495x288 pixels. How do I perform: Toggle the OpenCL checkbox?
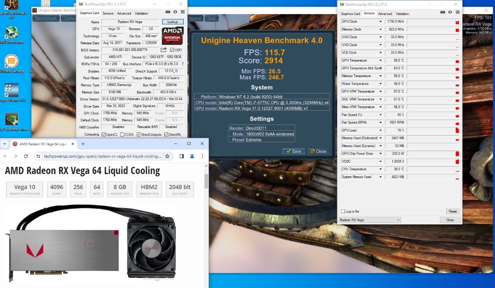point(103,135)
